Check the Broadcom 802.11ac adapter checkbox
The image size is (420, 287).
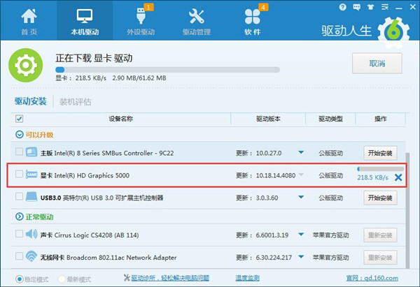pos(19,256)
